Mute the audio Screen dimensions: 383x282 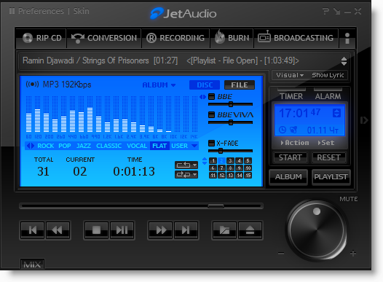click(349, 199)
